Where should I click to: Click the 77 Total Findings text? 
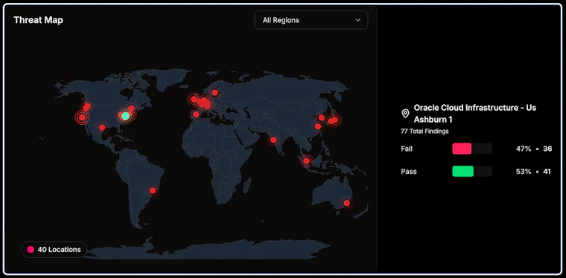tap(424, 132)
